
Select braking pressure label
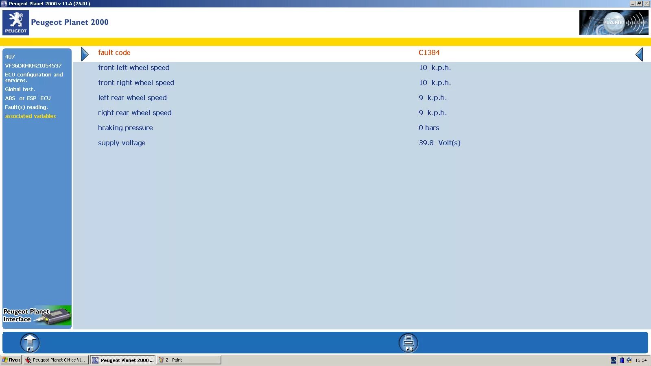click(125, 128)
